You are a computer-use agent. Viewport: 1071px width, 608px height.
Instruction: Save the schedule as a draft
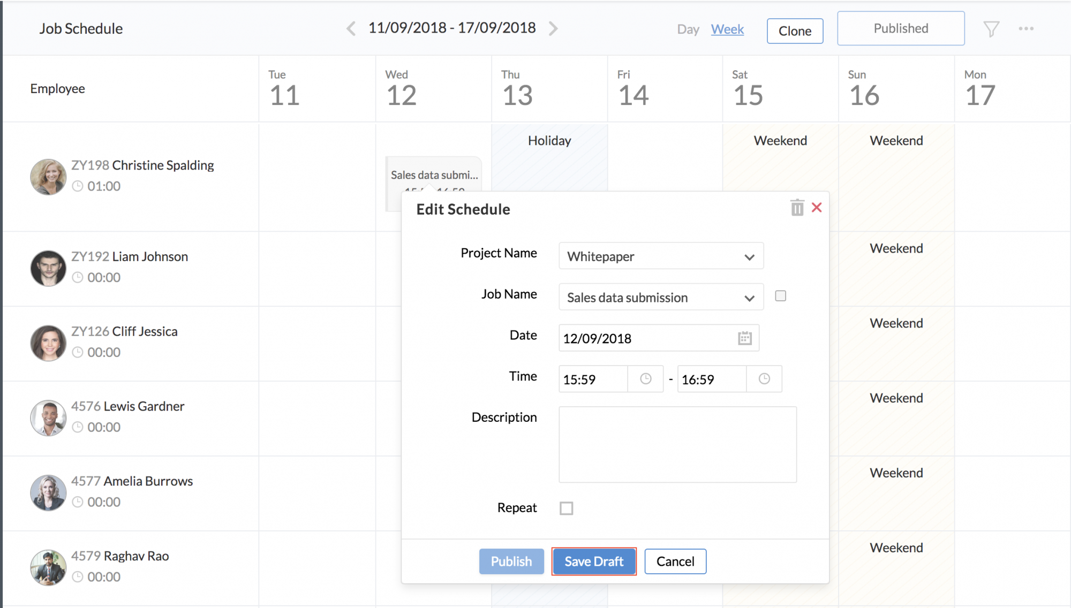click(x=594, y=561)
